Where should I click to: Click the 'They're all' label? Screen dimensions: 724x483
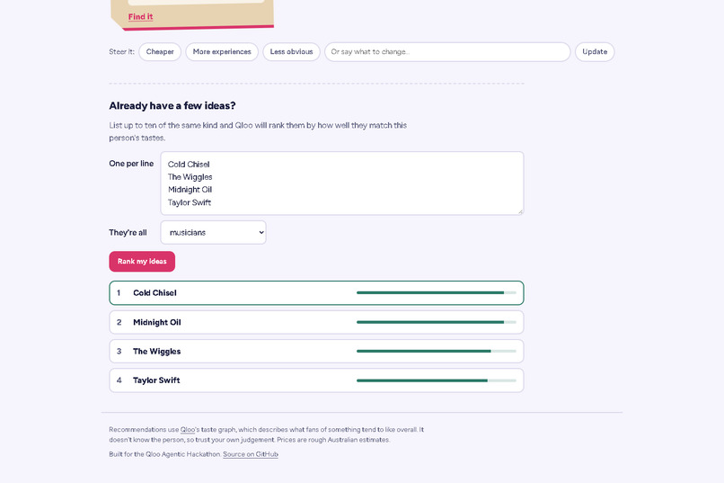pos(128,232)
